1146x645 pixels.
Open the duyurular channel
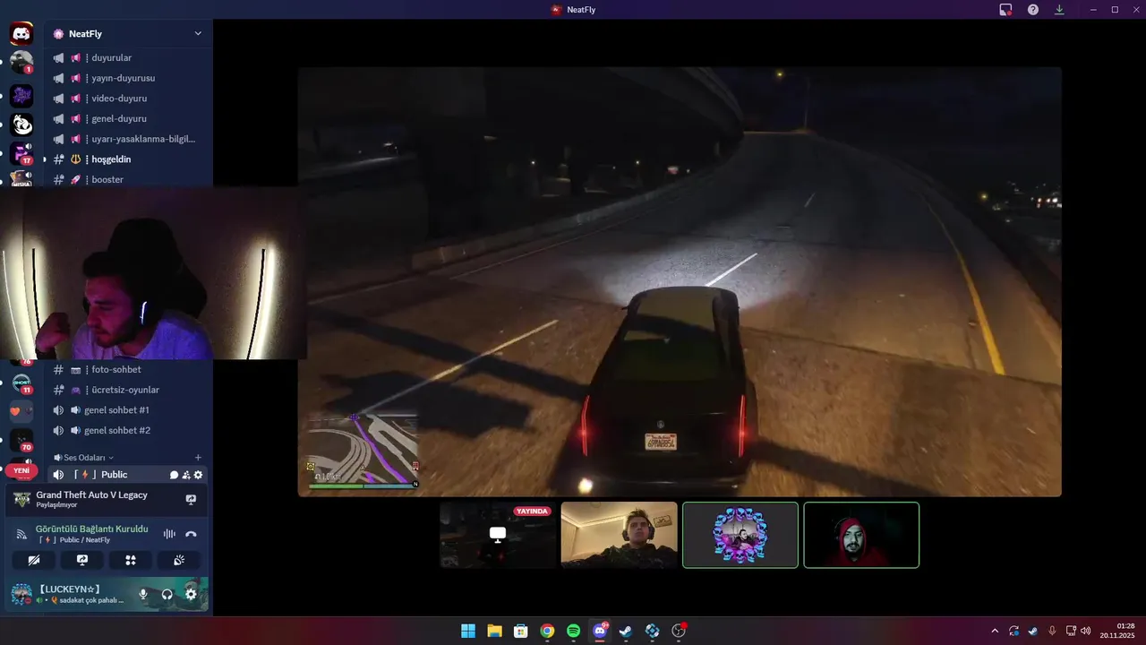pos(128,57)
